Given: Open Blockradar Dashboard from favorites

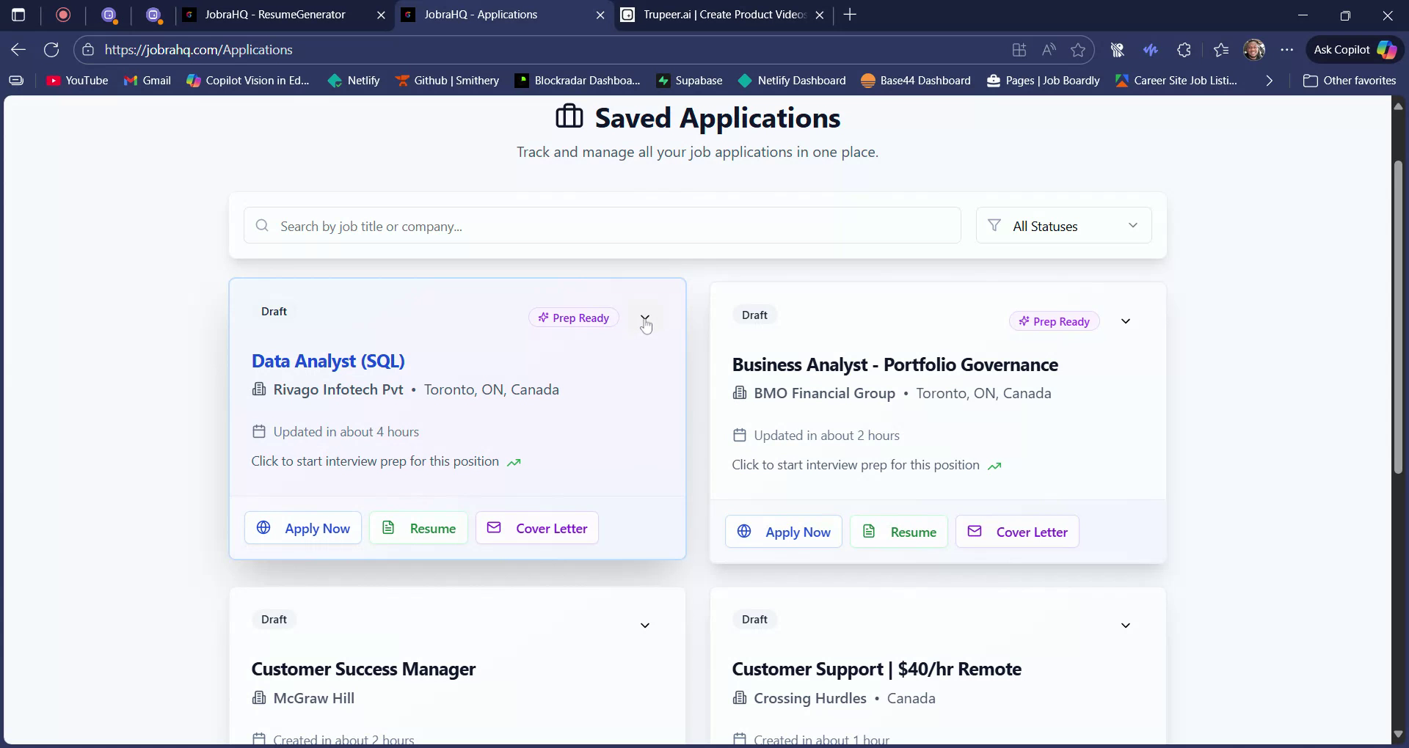Looking at the screenshot, I should [577, 81].
